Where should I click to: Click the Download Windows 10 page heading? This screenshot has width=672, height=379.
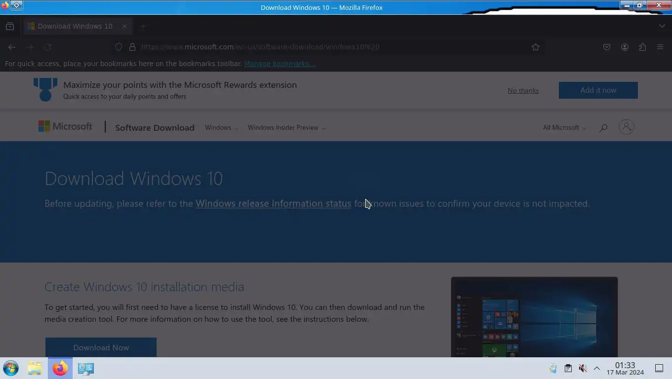(133, 178)
